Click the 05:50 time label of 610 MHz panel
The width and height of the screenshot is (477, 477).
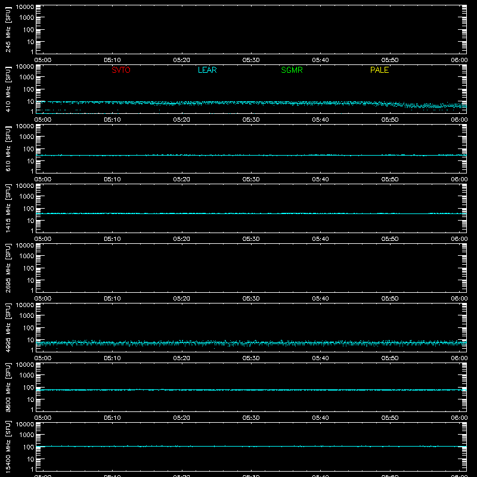point(390,179)
